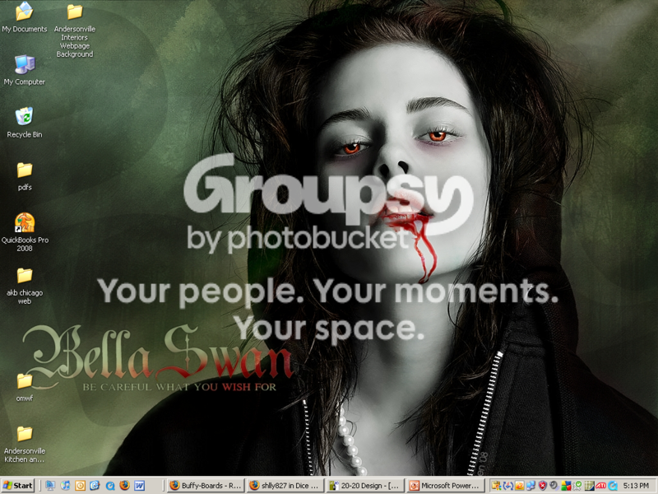The height and width of the screenshot is (494, 658).
Task: Switch to the Buffy-Boards Firefox window
Action: 206,486
